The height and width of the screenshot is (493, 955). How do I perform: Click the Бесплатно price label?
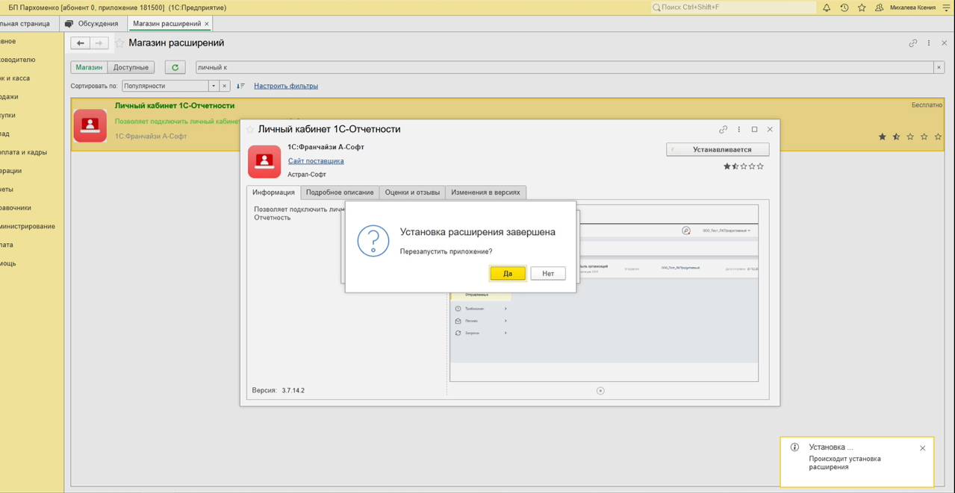[x=927, y=105]
